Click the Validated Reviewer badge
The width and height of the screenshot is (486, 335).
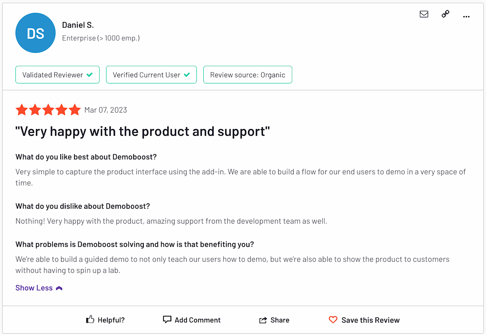click(x=58, y=75)
